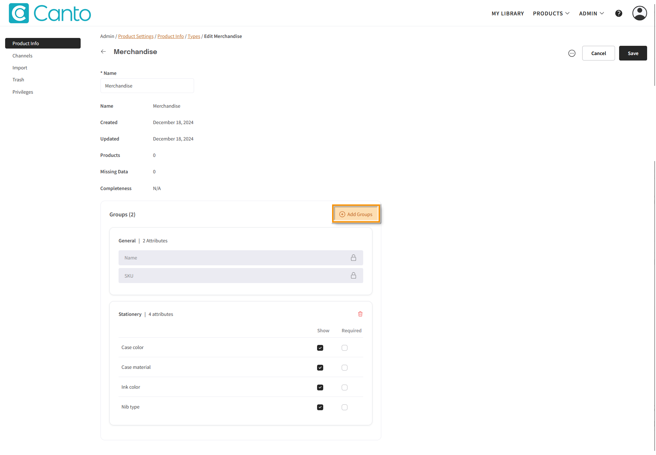Uncheck Show for Case color

[x=320, y=348]
